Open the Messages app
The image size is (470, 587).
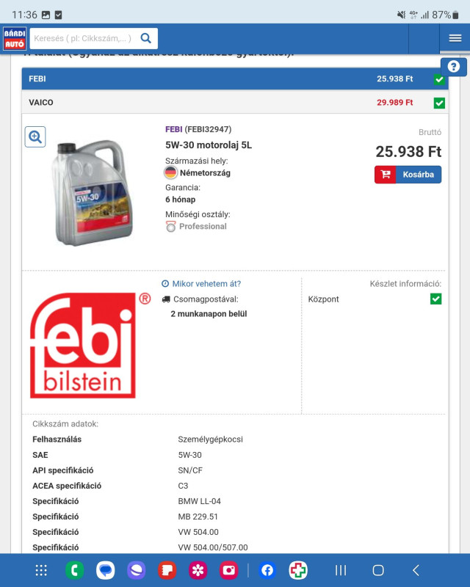pyautogui.click(x=105, y=571)
